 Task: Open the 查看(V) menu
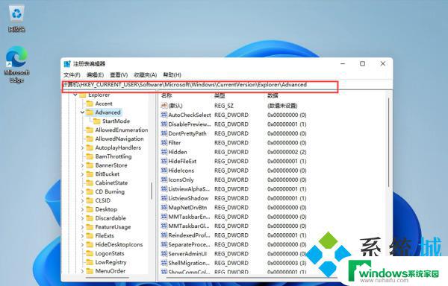(119, 75)
